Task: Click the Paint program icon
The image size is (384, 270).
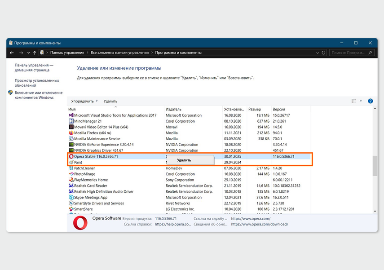Action: coord(71,162)
